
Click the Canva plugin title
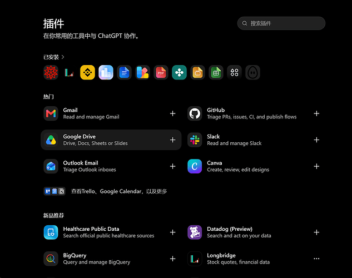click(215, 163)
